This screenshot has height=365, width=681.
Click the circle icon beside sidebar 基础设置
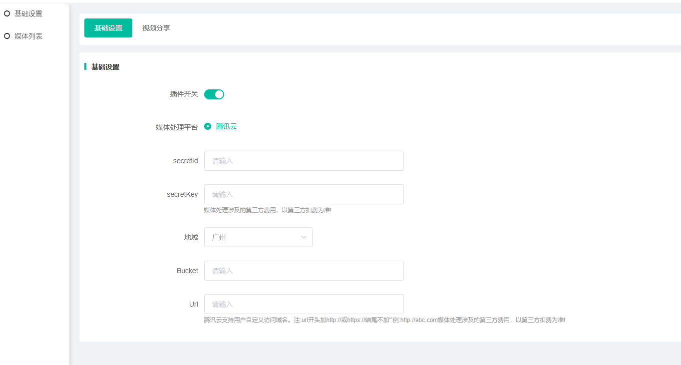click(x=7, y=13)
